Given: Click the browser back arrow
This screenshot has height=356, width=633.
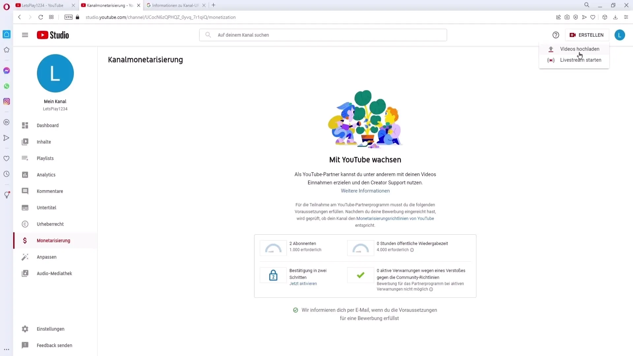Looking at the screenshot, I should [x=19, y=17].
